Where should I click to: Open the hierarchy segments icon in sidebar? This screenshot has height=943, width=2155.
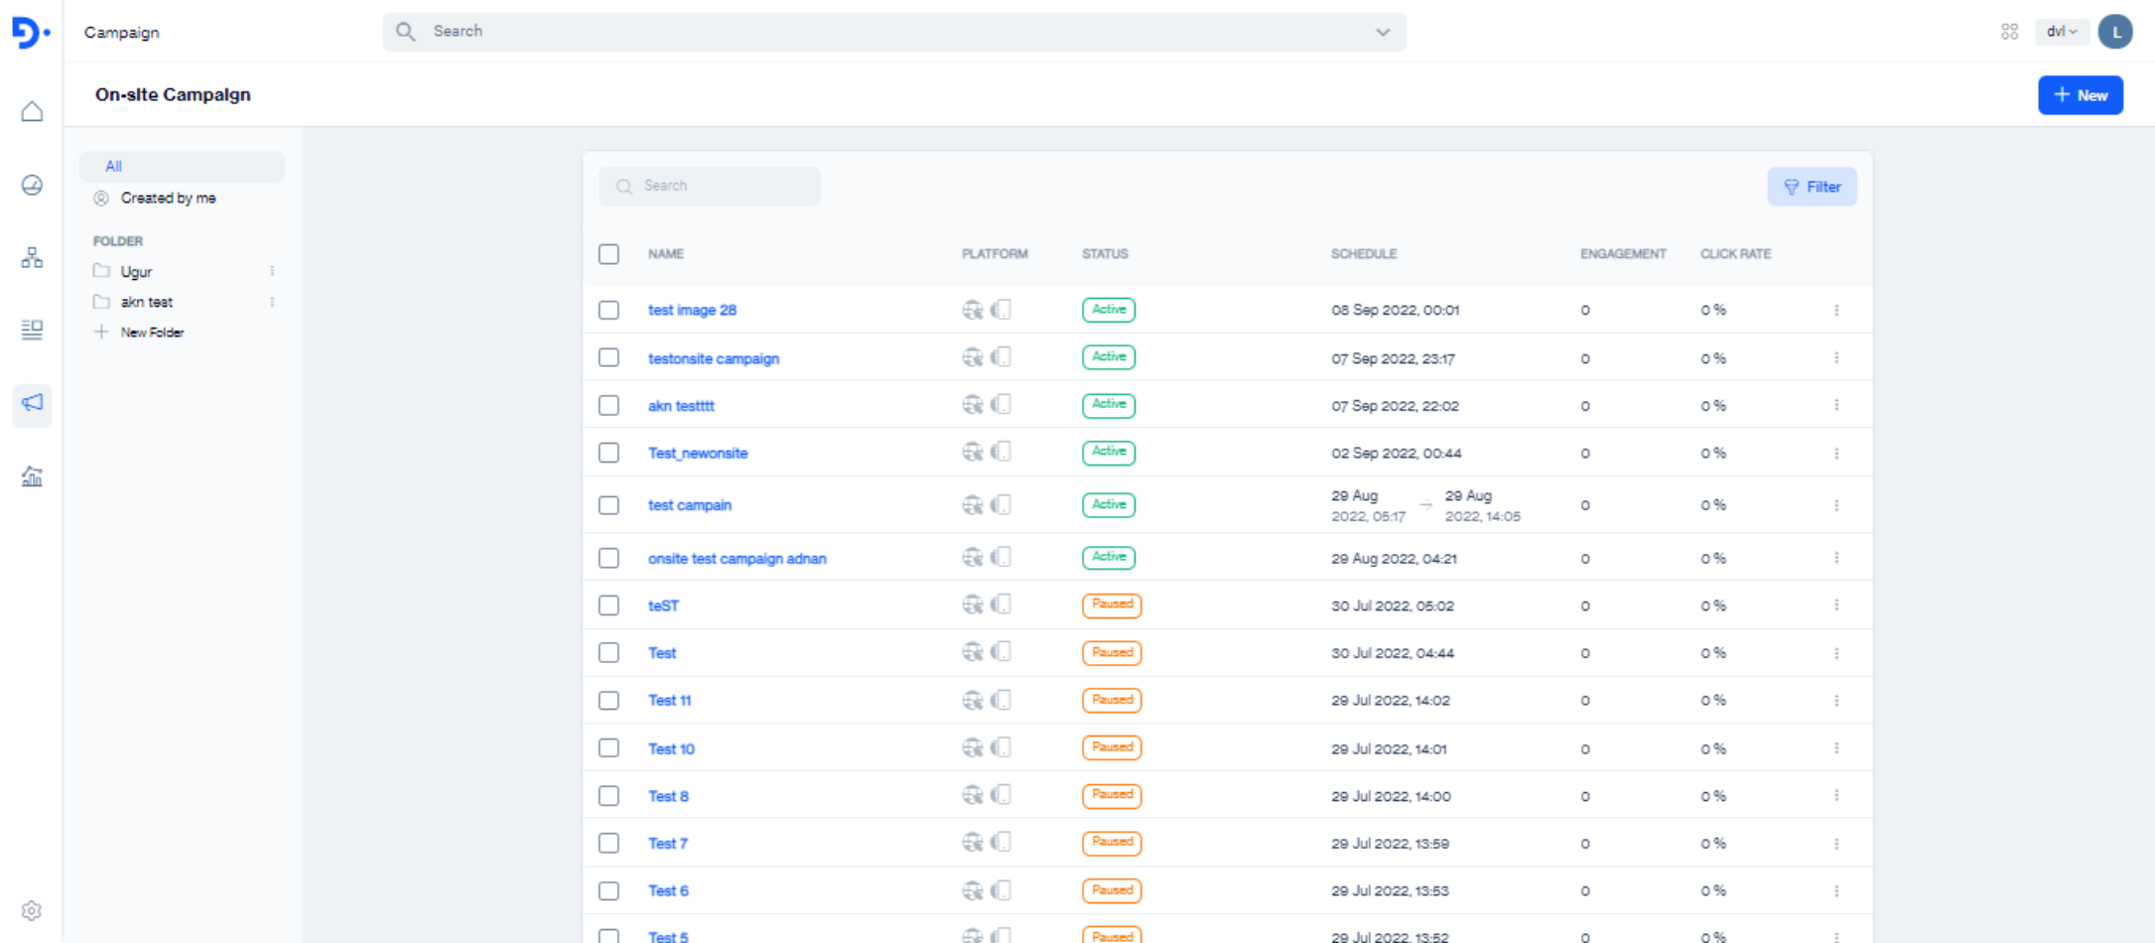pyautogui.click(x=32, y=258)
